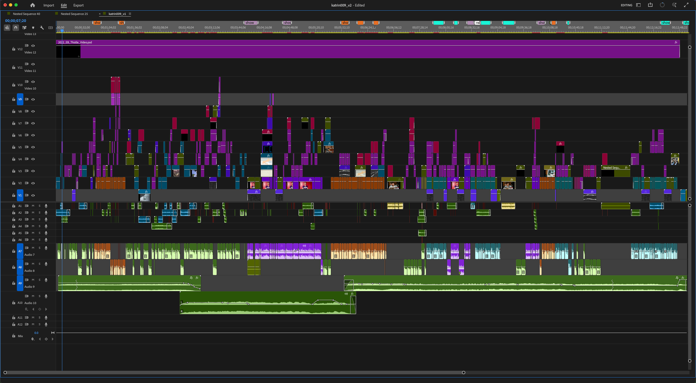Click the Linked Selection icon
The image size is (696, 383).
(x=24, y=27)
